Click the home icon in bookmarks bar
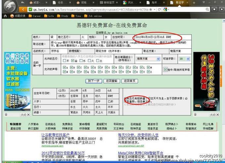Screen dimensions: 225x163 click(5, 16)
